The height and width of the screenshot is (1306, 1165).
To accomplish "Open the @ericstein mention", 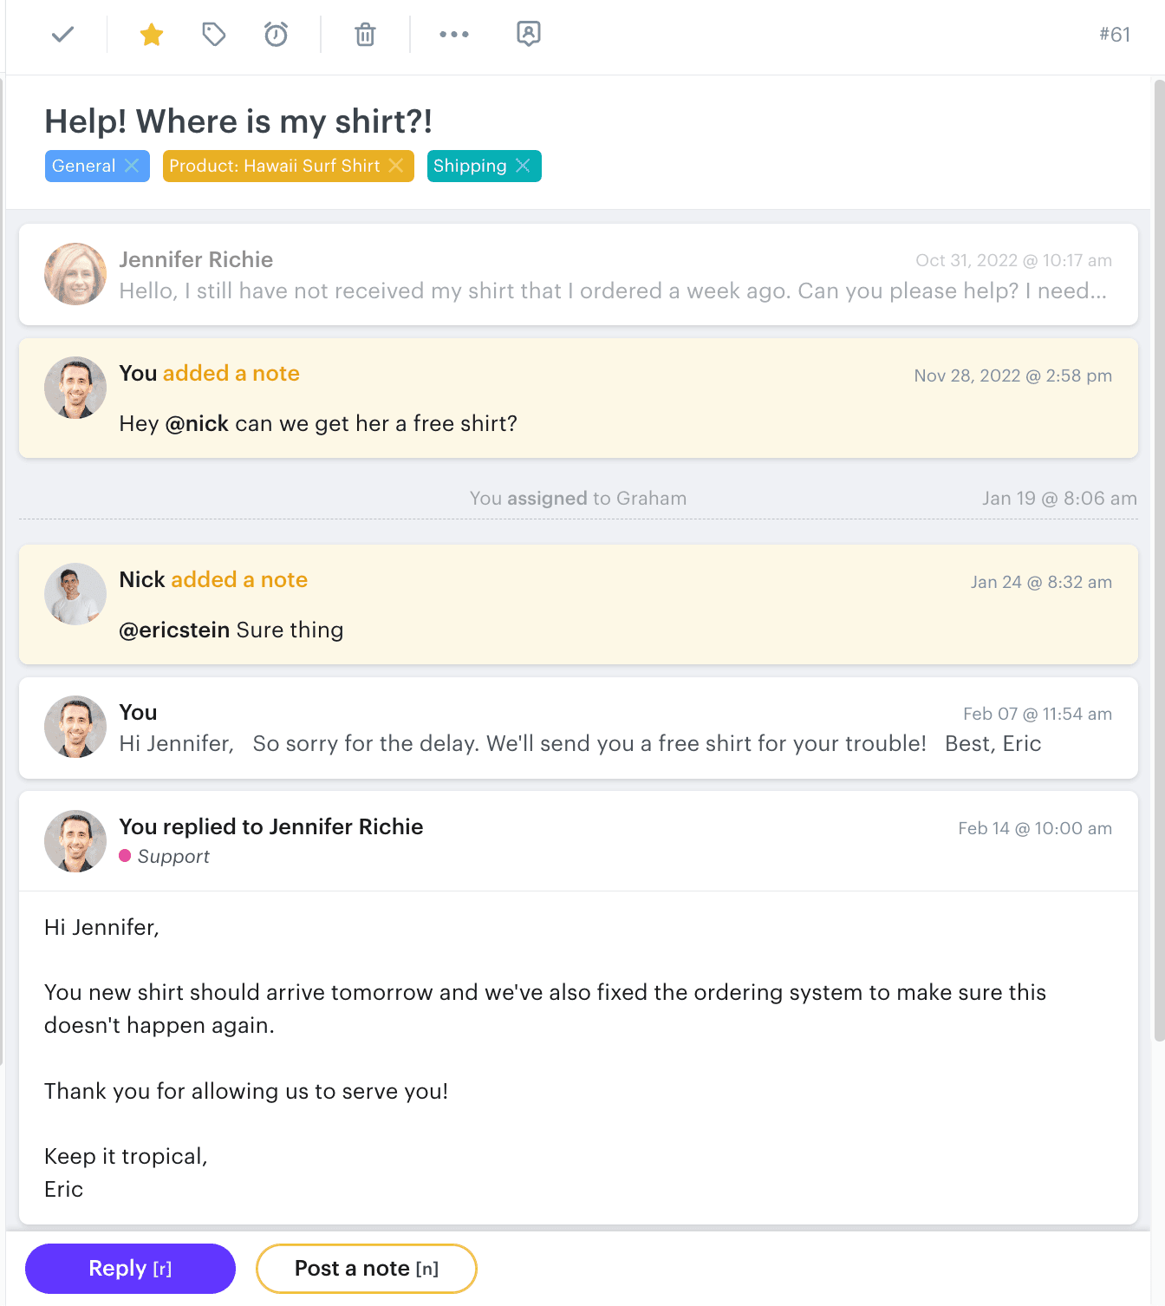I will point(173,630).
